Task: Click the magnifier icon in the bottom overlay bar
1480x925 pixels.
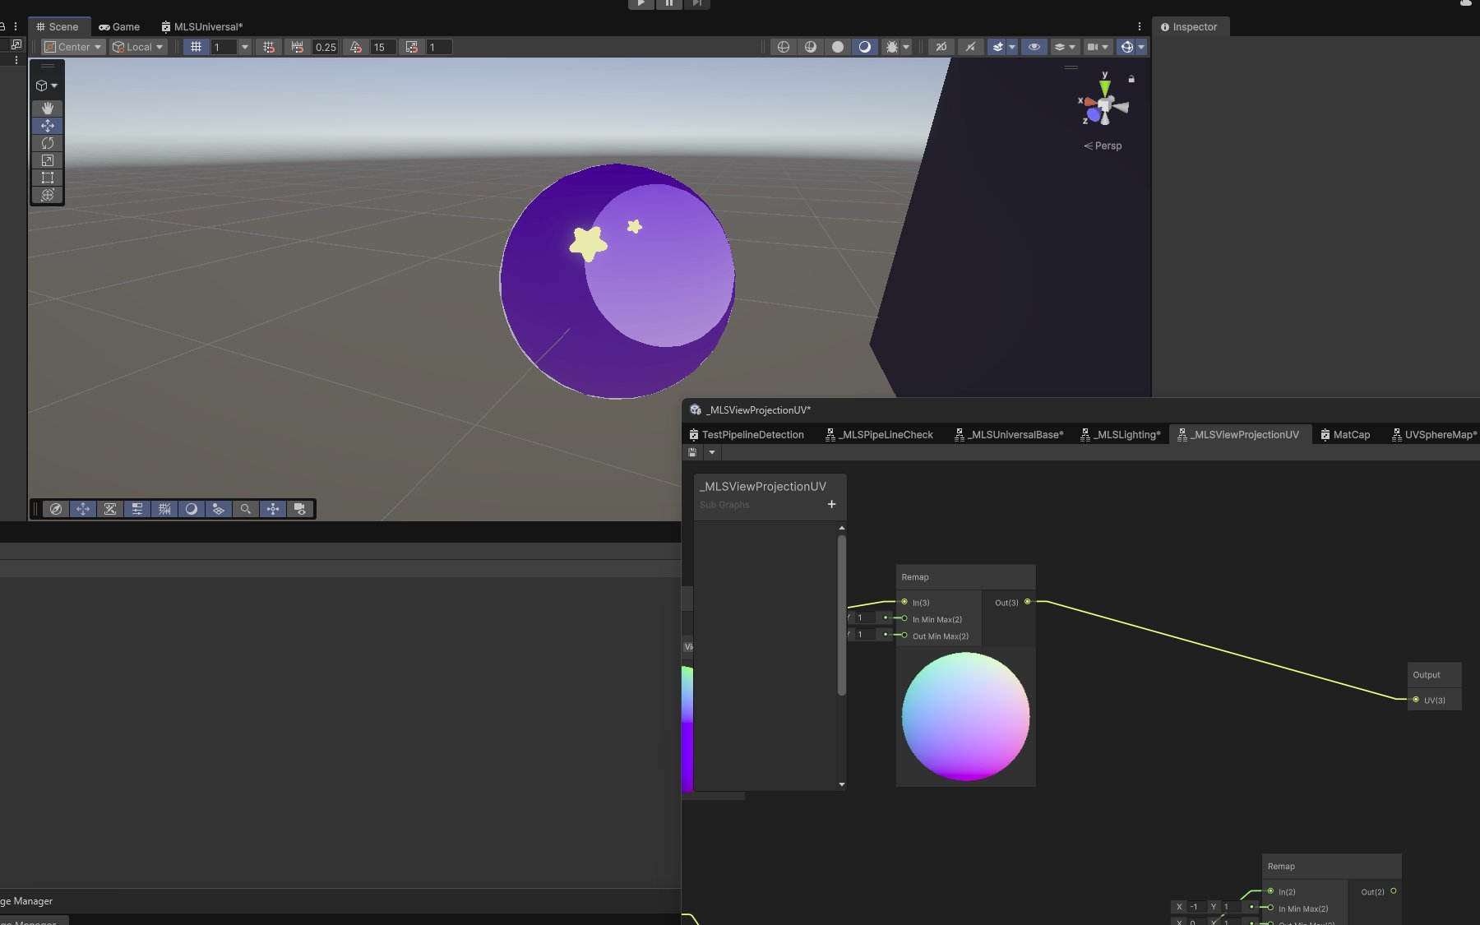Action: coord(245,509)
